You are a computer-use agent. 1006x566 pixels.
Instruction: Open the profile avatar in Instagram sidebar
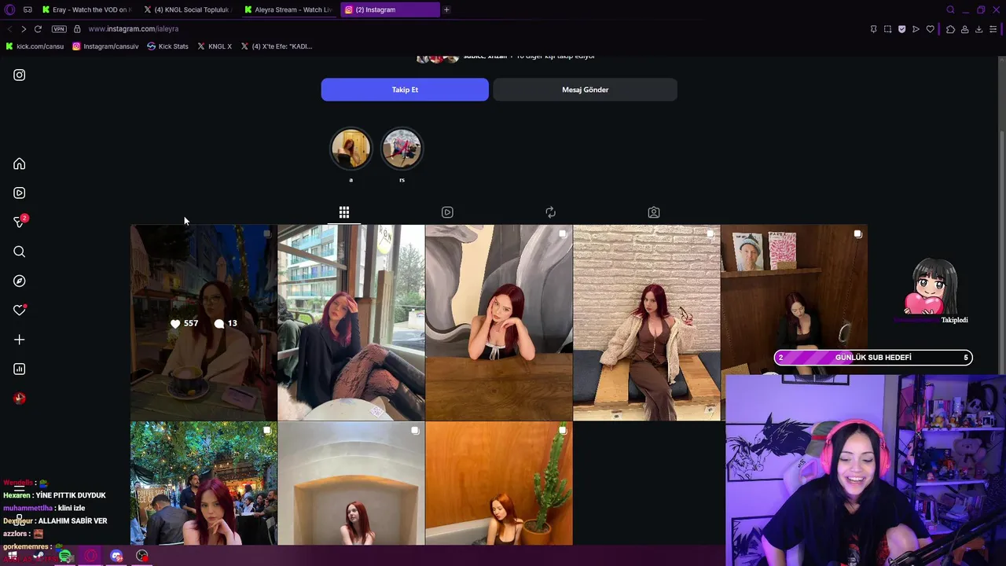[20, 399]
